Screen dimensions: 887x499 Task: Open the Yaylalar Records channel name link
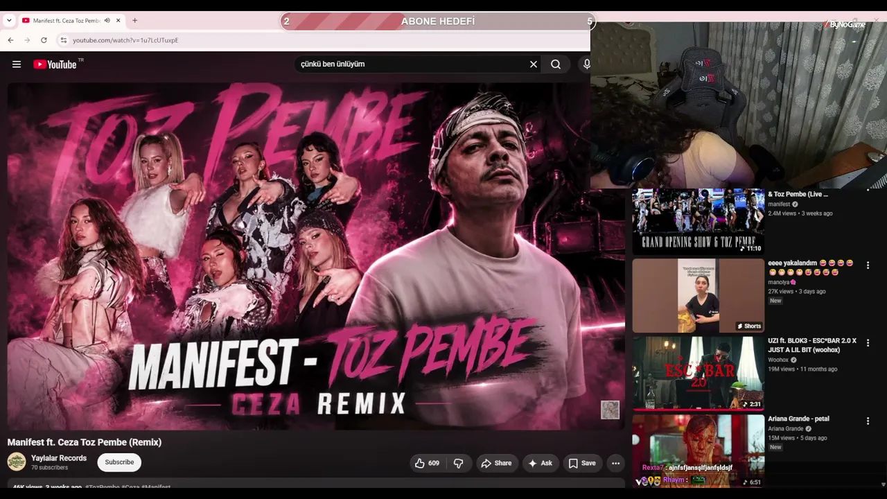[59, 458]
